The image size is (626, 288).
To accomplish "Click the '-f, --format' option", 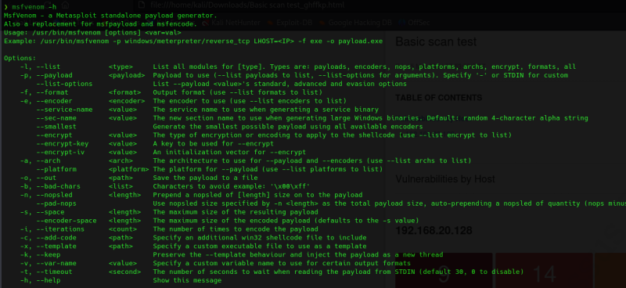I will (x=44, y=92).
